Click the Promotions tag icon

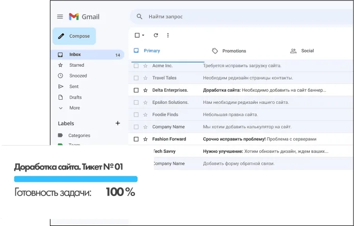[x=215, y=51]
